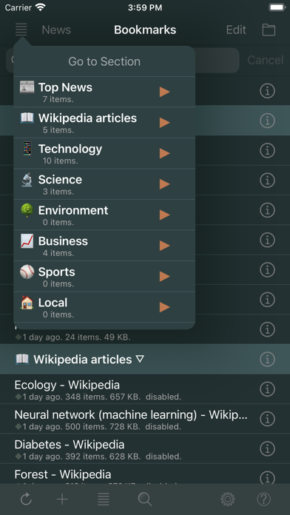Tap the plus icon to add bookmark
This screenshot has height=515, width=290.
point(62,499)
